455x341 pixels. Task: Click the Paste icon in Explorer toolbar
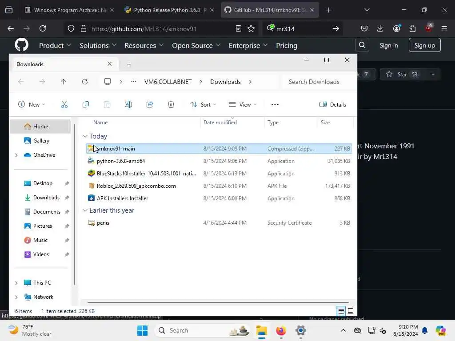click(x=107, y=104)
